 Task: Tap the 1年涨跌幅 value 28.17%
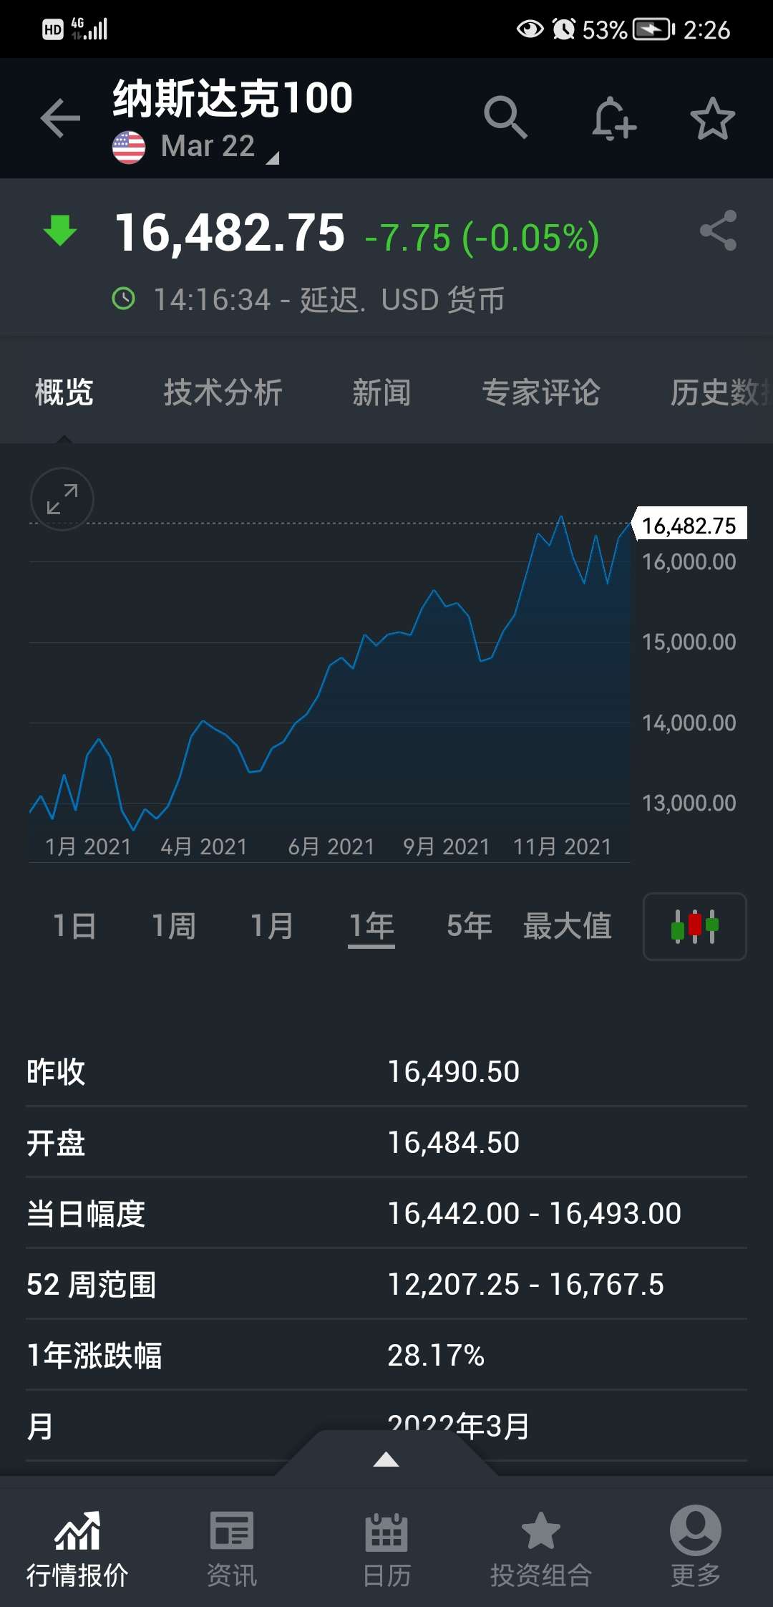point(436,1356)
